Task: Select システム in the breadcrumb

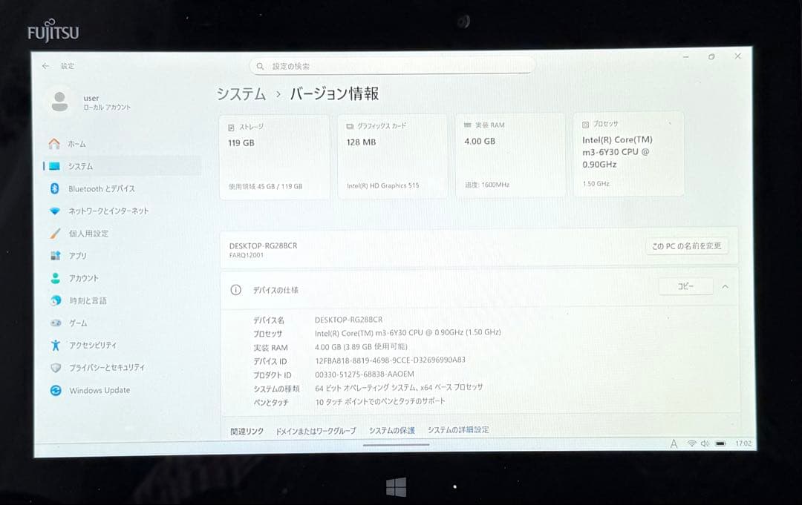Action: click(x=241, y=95)
